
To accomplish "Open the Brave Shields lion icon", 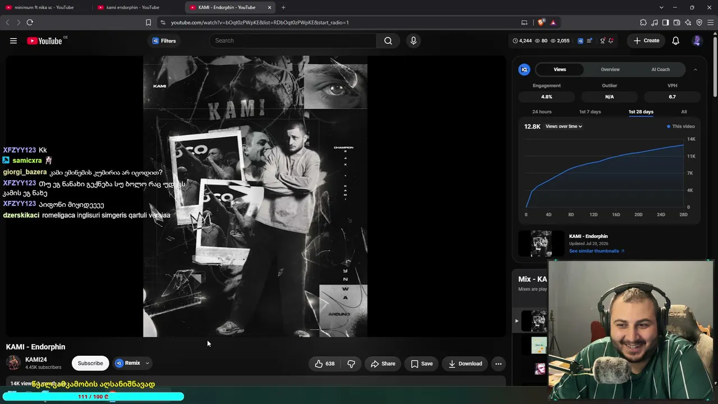I will click(x=541, y=22).
